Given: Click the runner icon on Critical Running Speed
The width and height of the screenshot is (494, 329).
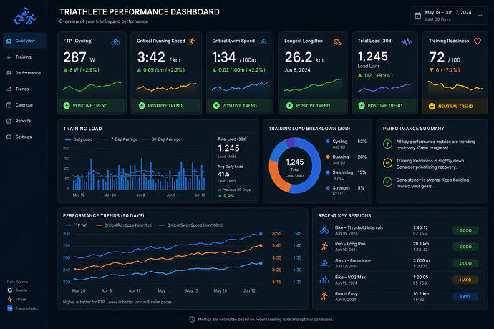Looking at the screenshot, I should pos(192,41).
